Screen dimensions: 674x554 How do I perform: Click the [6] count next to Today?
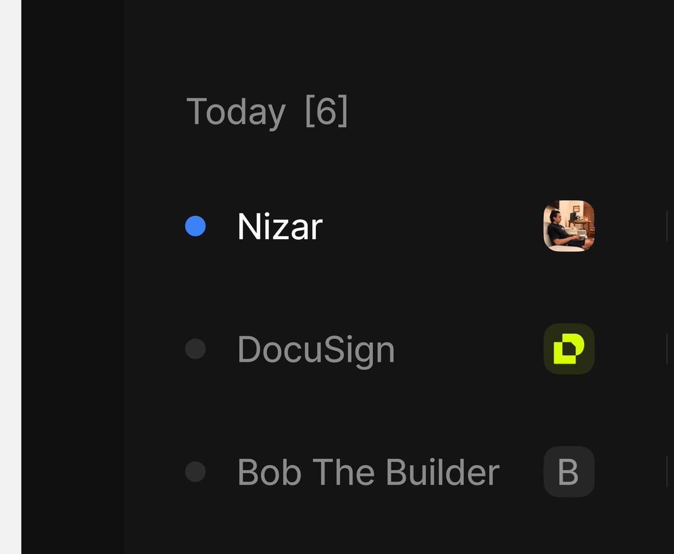click(326, 112)
